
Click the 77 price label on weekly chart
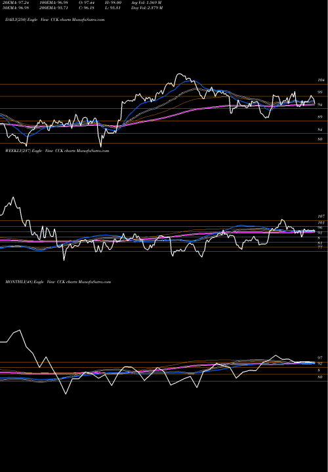(320, 247)
